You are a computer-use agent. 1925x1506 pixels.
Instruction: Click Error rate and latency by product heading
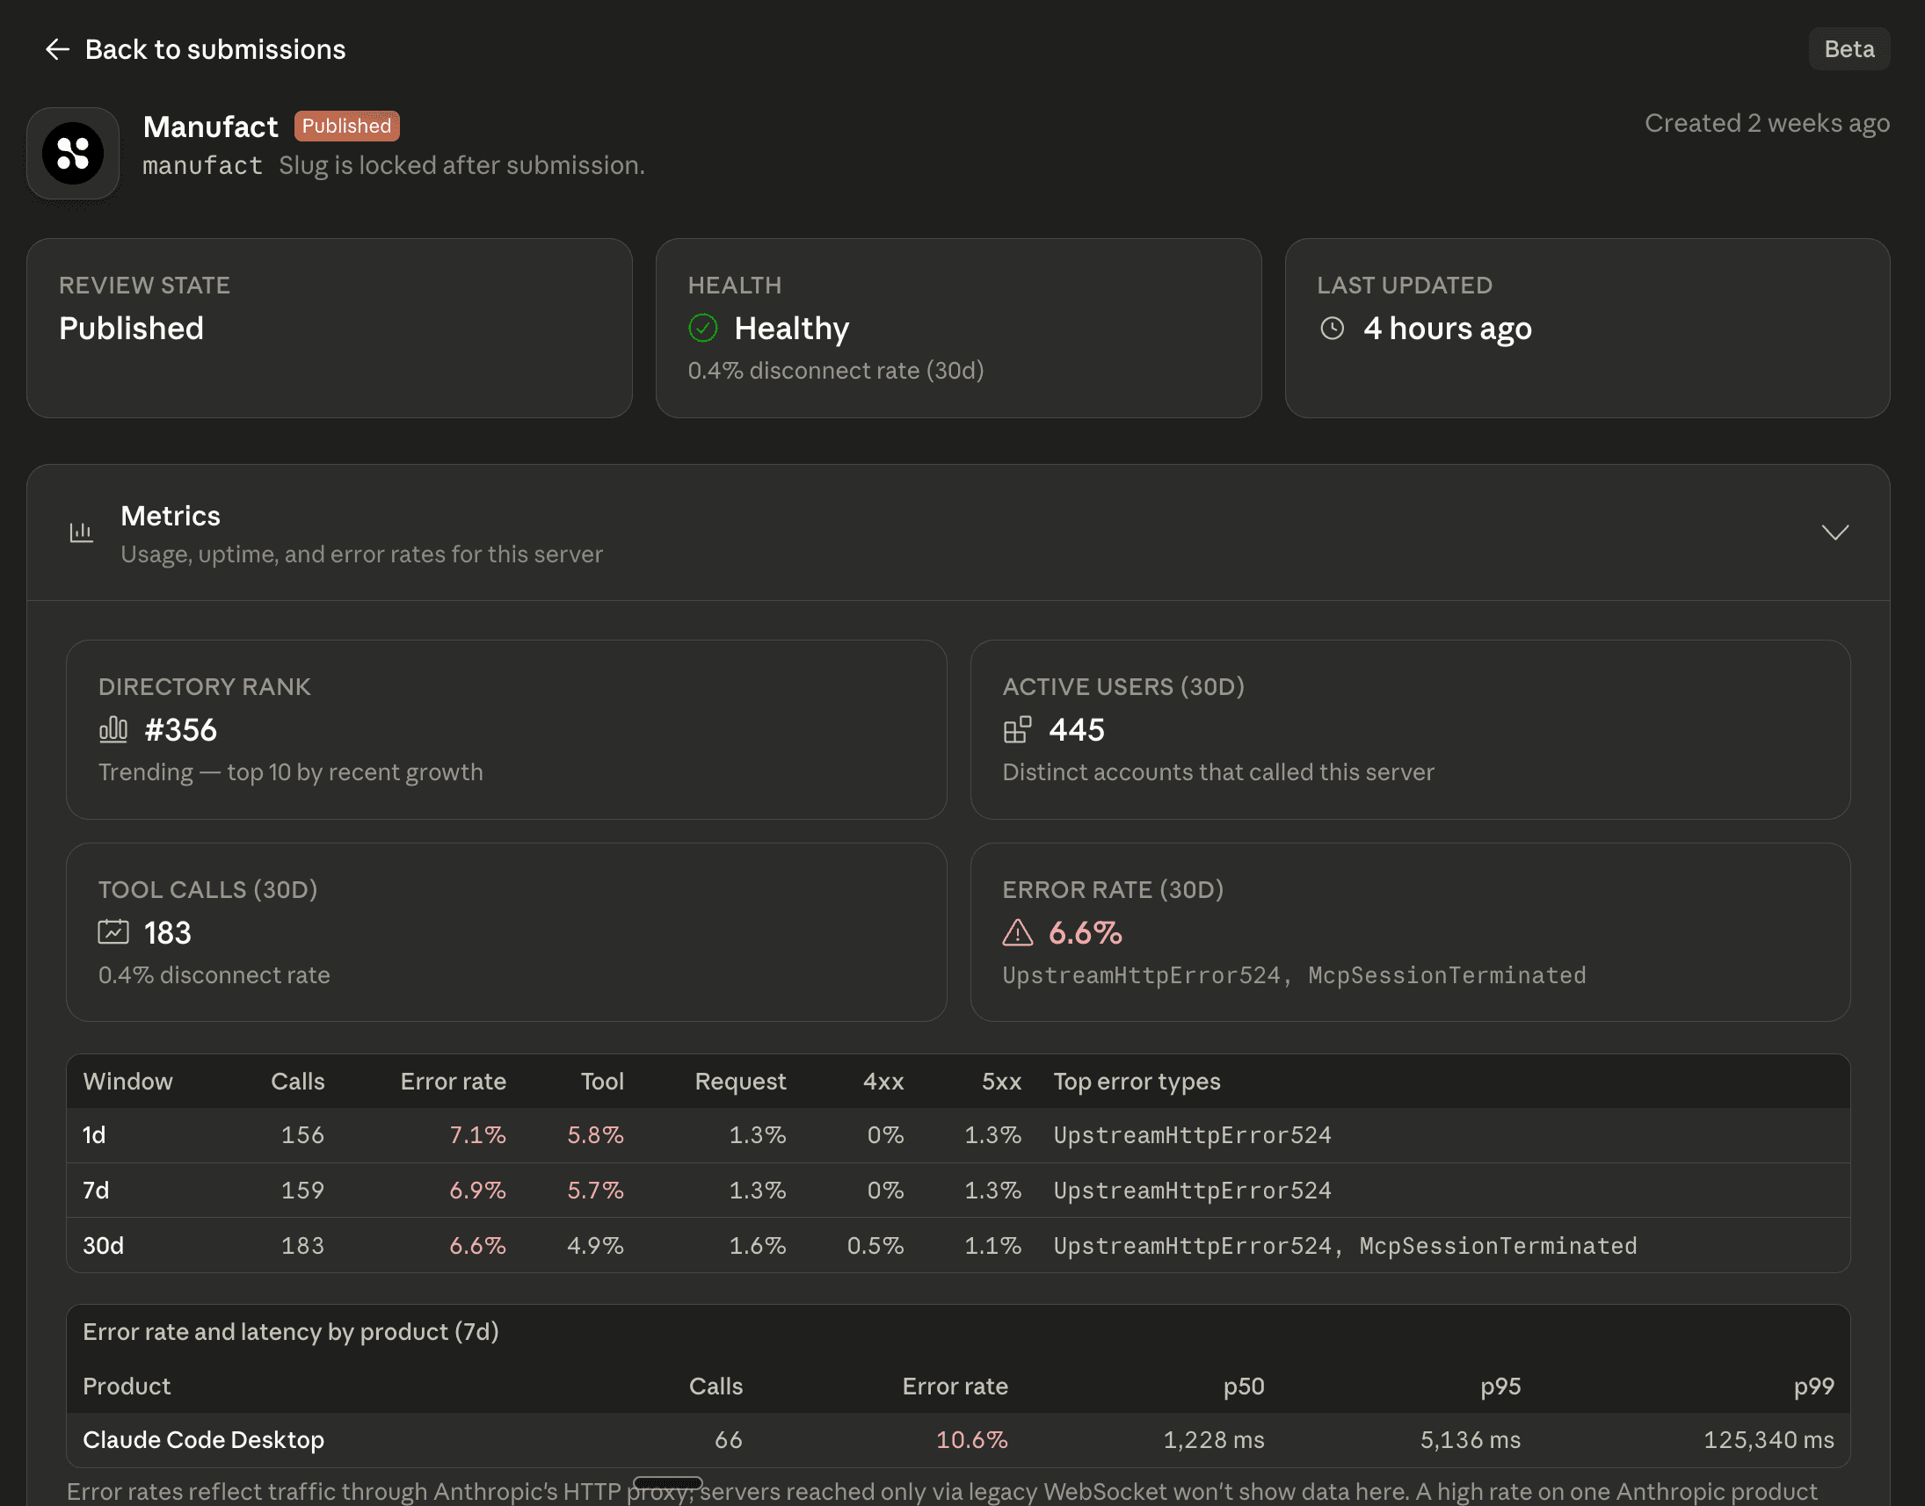tap(291, 1332)
